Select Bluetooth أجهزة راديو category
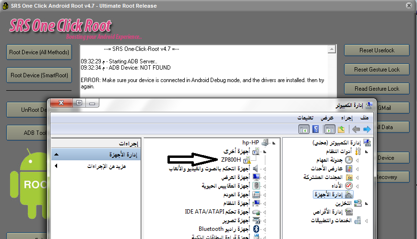This screenshot has height=239, width=417. [x=224, y=229]
